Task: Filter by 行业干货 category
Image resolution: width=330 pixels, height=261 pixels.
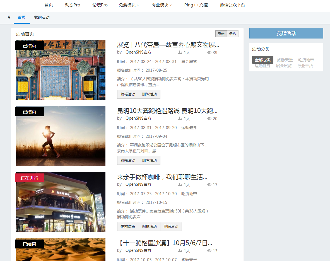Action: pos(305,66)
